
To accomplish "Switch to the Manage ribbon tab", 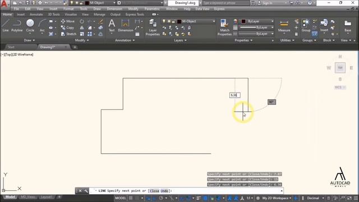I will pos(99,14).
